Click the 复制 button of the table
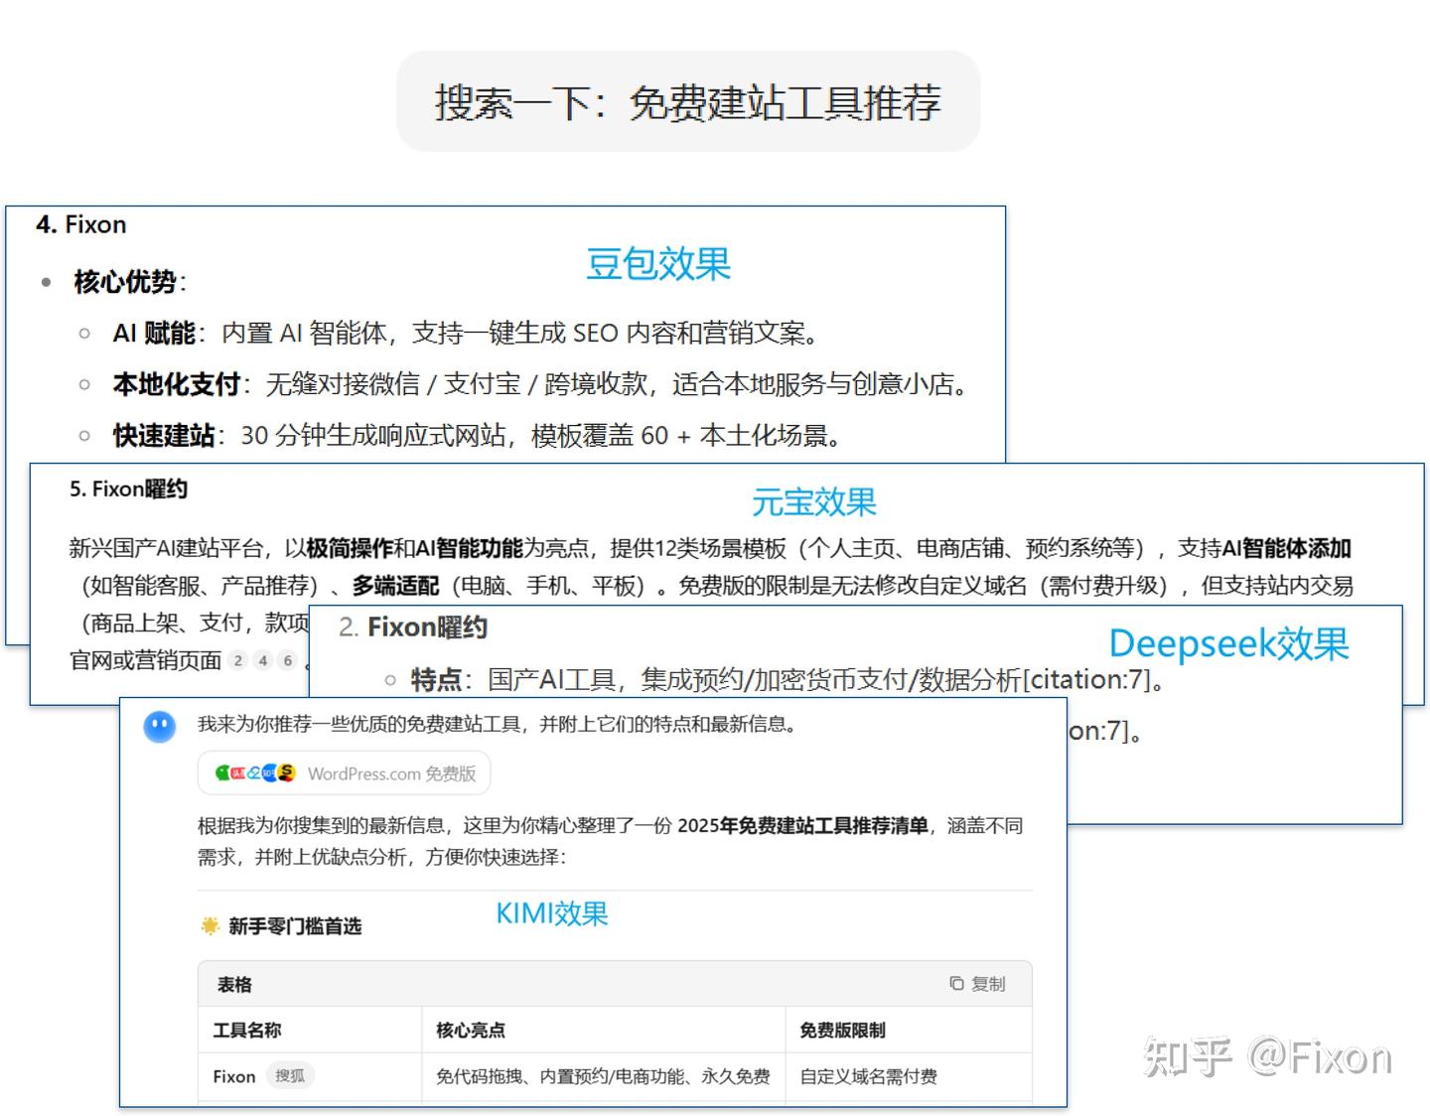The image size is (1430, 1116). pos(977,983)
